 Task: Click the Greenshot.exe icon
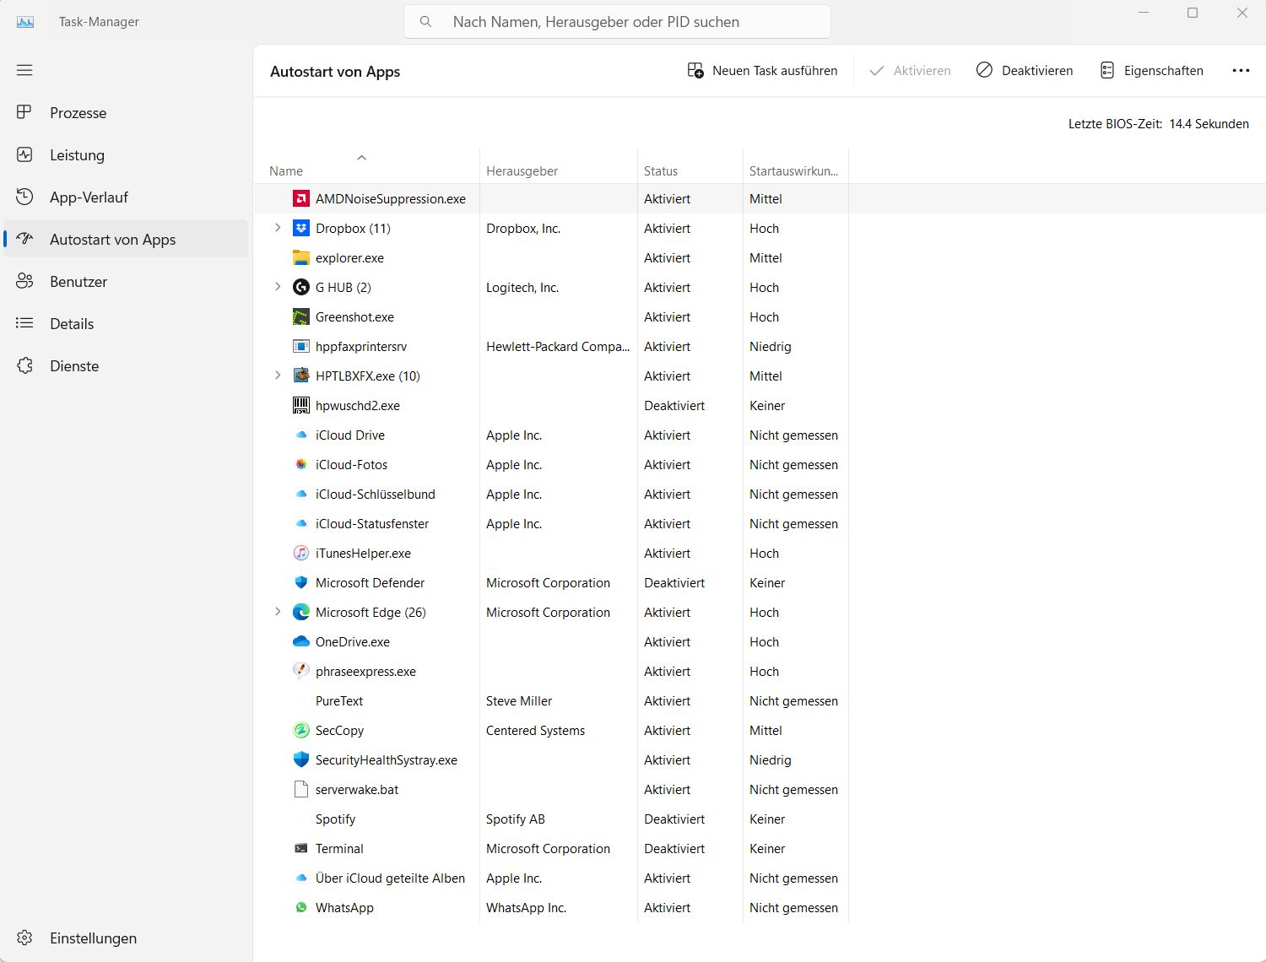[301, 316]
